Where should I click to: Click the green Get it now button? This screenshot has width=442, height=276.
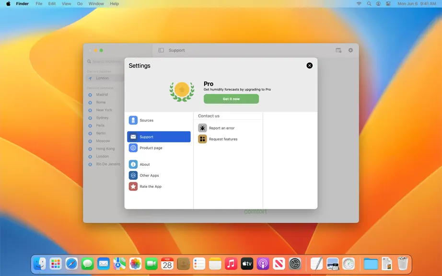[x=231, y=99]
